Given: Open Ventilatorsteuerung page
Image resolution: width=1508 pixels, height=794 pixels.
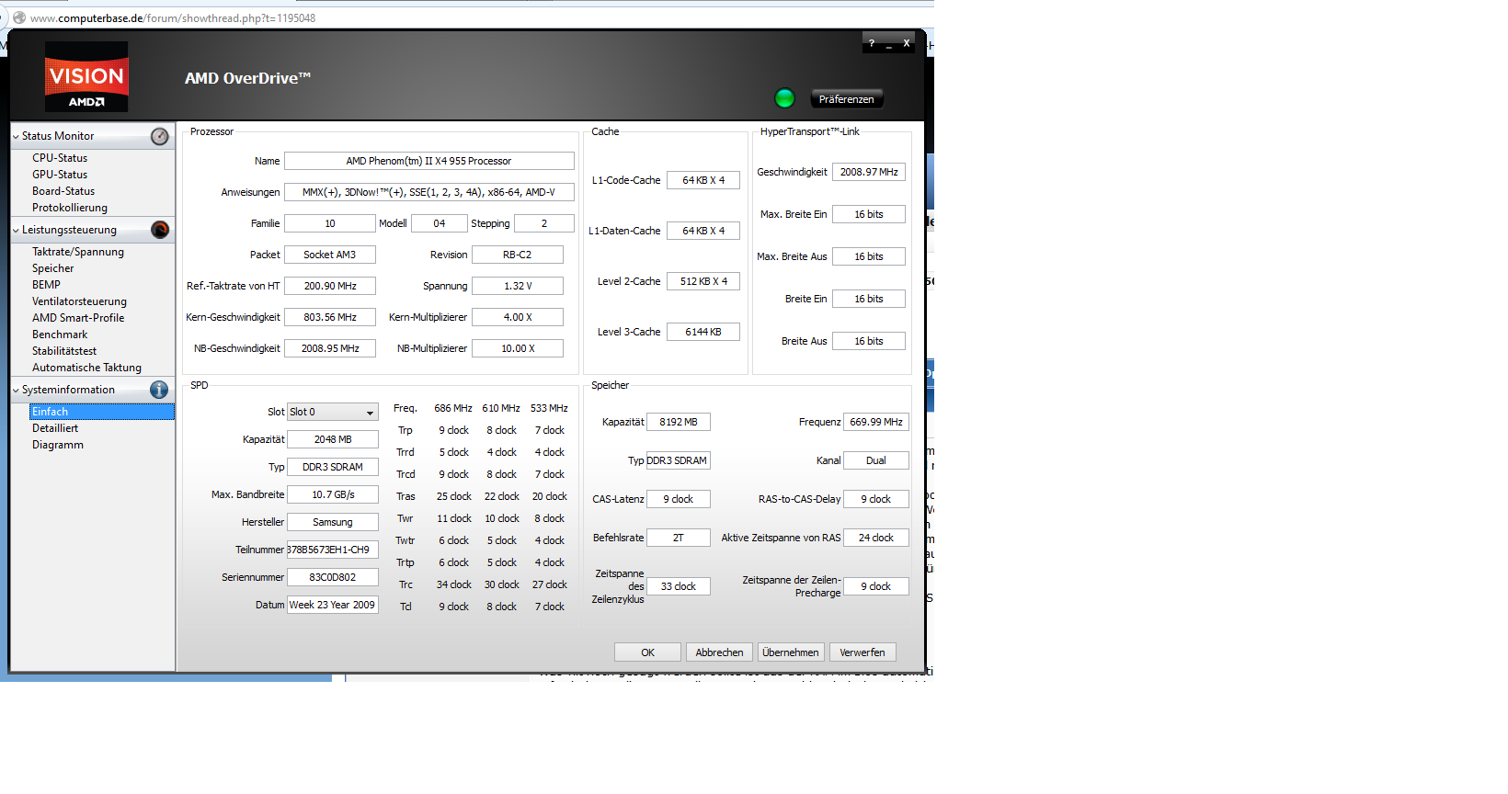Looking at the screenshot, I should tap(79, 301).
